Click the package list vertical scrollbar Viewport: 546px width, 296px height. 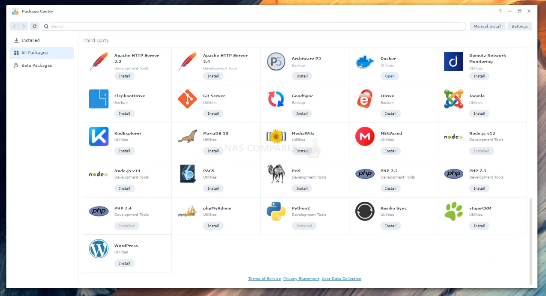pyautogui.click(x=531, y=241)
